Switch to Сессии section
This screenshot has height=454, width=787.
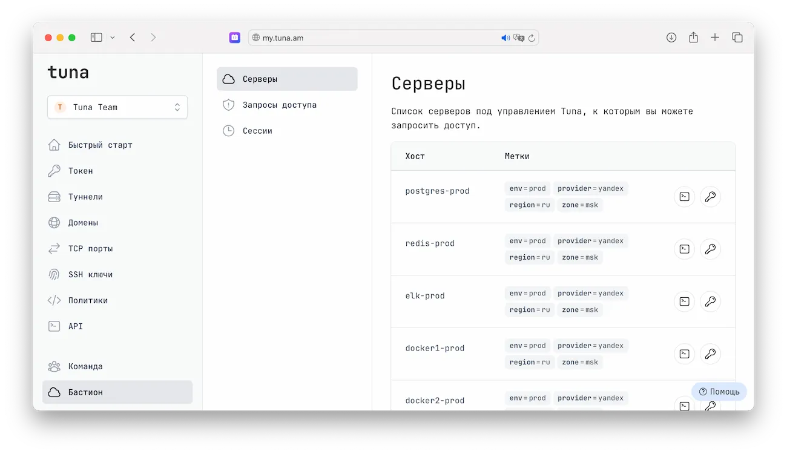[x=257, y=131]
